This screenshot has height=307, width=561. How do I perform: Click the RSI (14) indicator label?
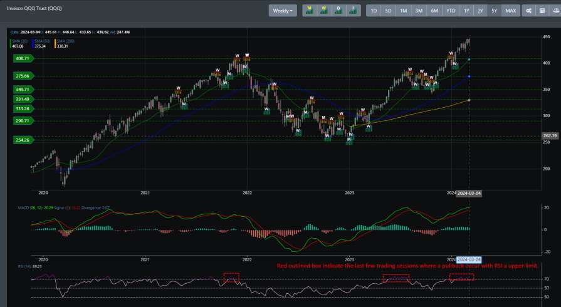pos(29,266)
